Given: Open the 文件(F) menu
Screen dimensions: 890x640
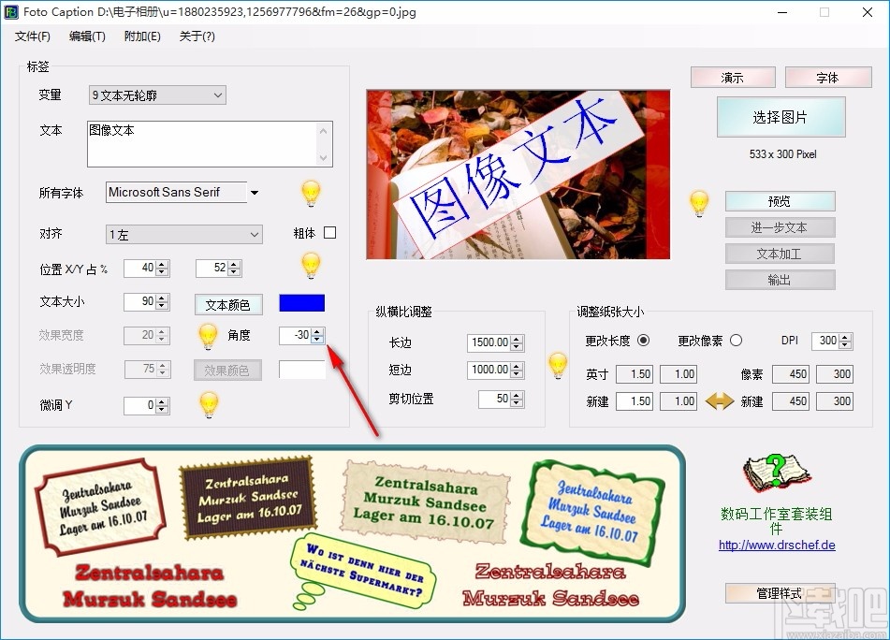Looking at the screenshot, I should click(33, 36).
